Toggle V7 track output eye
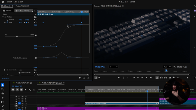 26,97
